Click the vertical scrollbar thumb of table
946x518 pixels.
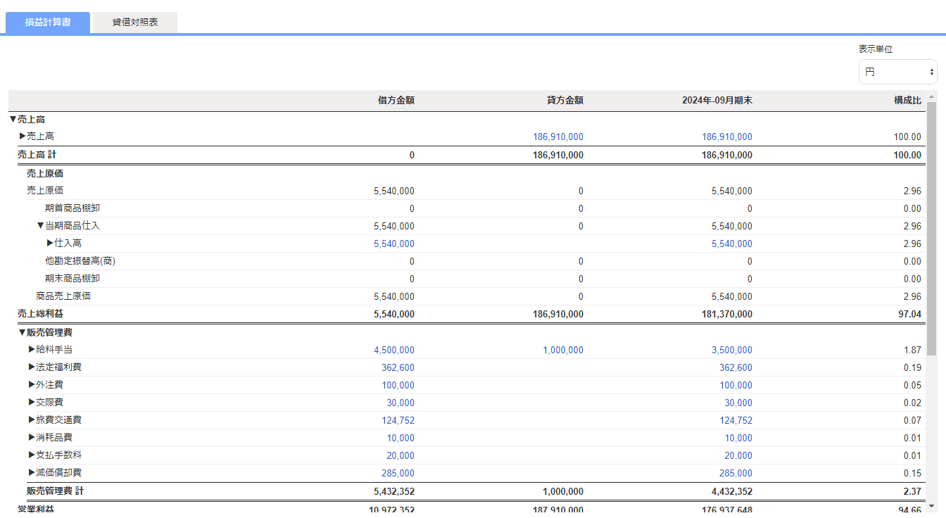932,227
